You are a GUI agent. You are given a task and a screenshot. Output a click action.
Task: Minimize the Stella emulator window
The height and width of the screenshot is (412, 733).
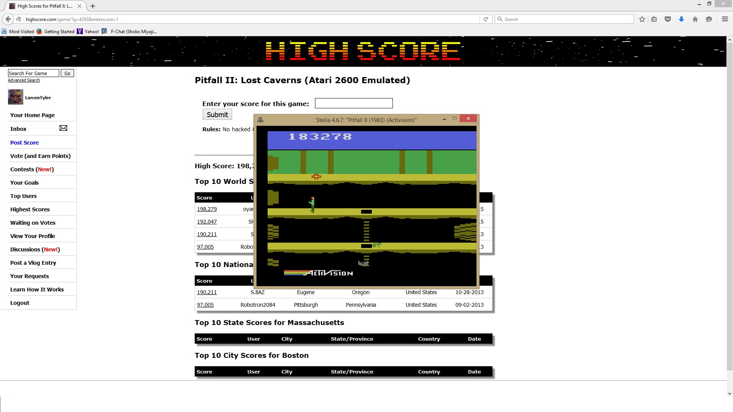(x=444, y=119)
